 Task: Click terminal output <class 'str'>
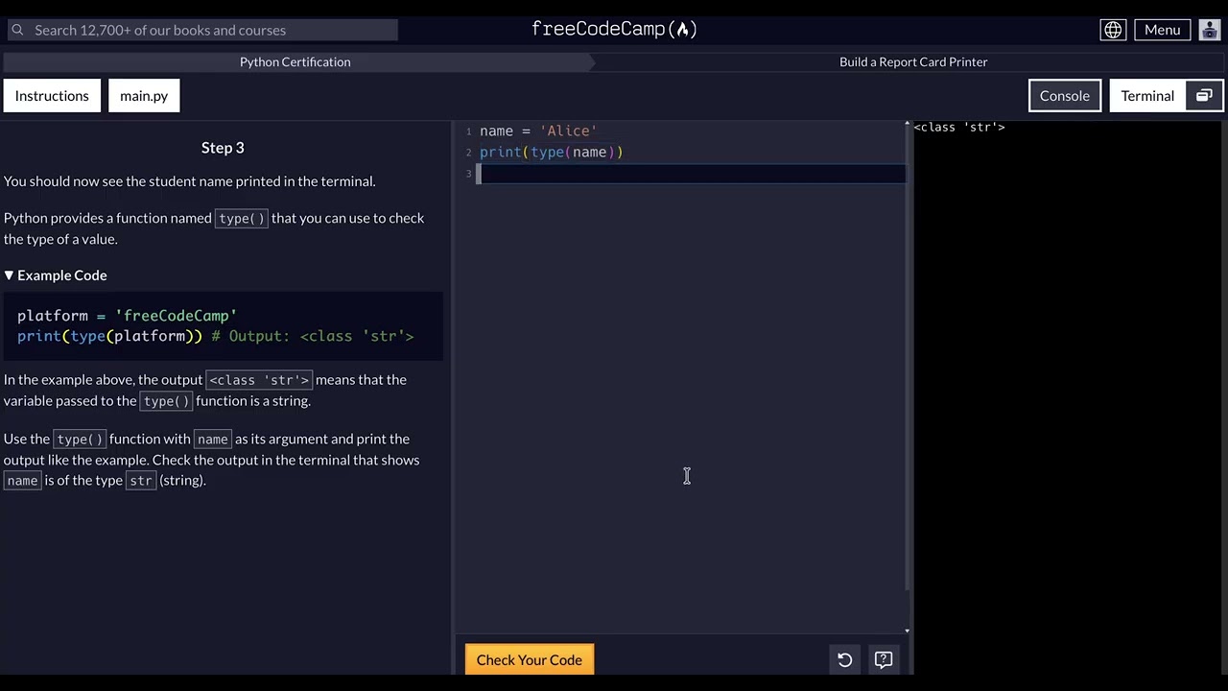coord(959,127)
